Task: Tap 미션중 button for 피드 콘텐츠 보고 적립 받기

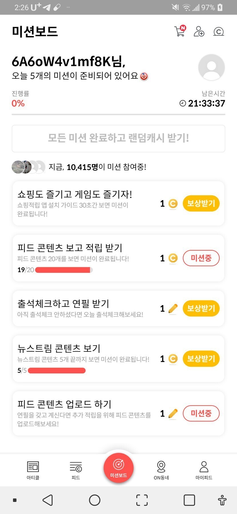Action: pyautogui.click(x=201, y=258)
